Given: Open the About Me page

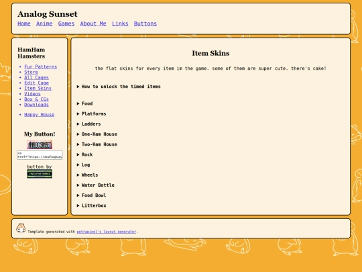Looking at the screenshot, I should click(93, 24).
